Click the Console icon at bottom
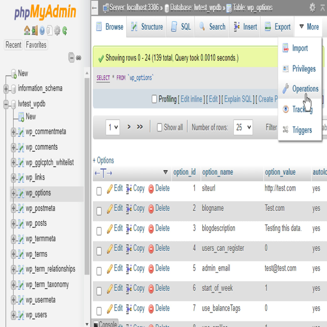This screenshot has height=327, width=327. 96,324
